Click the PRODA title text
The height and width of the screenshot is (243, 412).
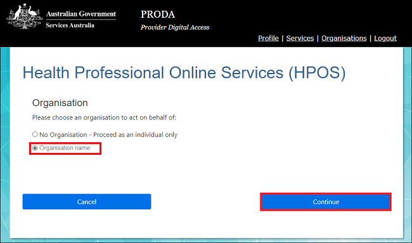click(158, 14)
